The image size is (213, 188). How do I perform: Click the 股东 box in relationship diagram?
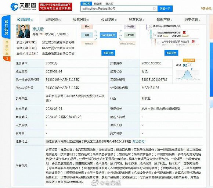coord(87,26)
